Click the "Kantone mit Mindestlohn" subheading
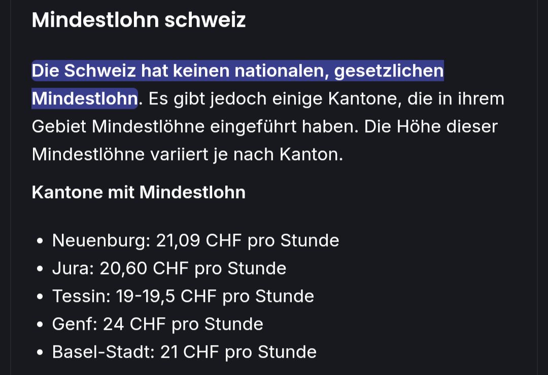The height and width of the screenshot is (375, 548). [139, 192]
